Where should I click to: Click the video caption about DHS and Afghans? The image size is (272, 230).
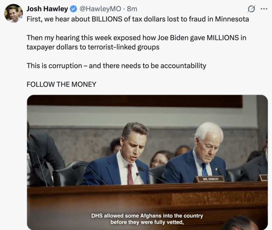[147, 219]
